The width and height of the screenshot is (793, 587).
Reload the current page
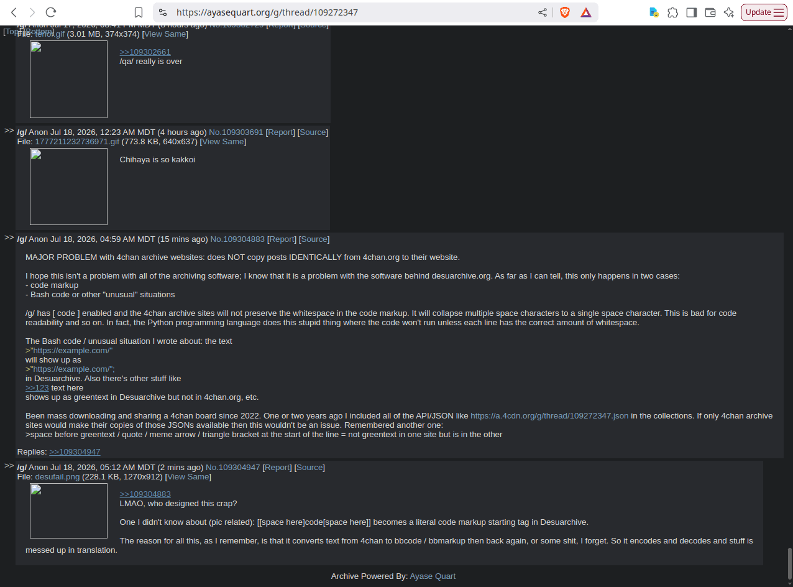coord(52,12)
